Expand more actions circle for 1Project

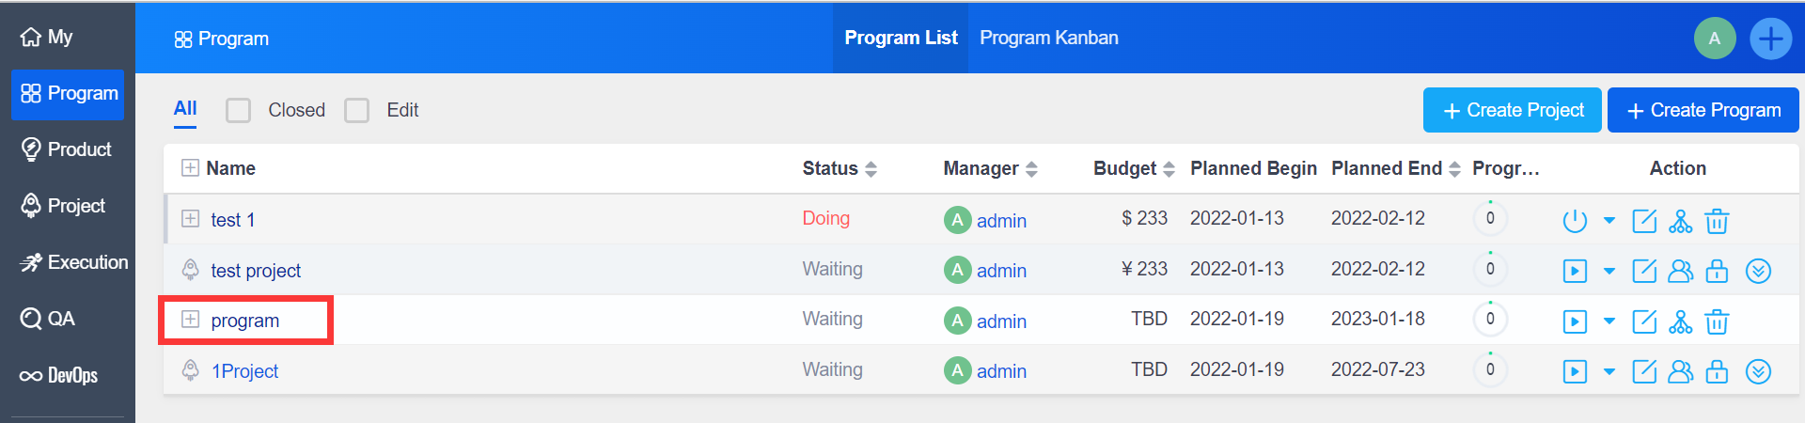[x=1757, y=371]
